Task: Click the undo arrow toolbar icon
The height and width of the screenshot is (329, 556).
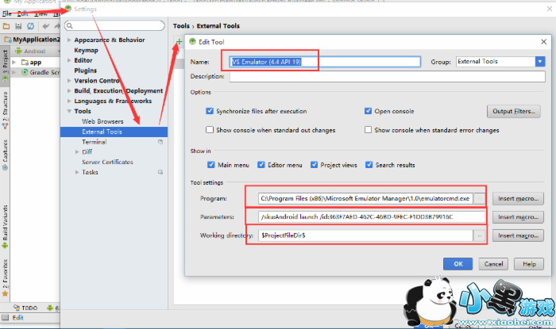Action: point(46,26)
